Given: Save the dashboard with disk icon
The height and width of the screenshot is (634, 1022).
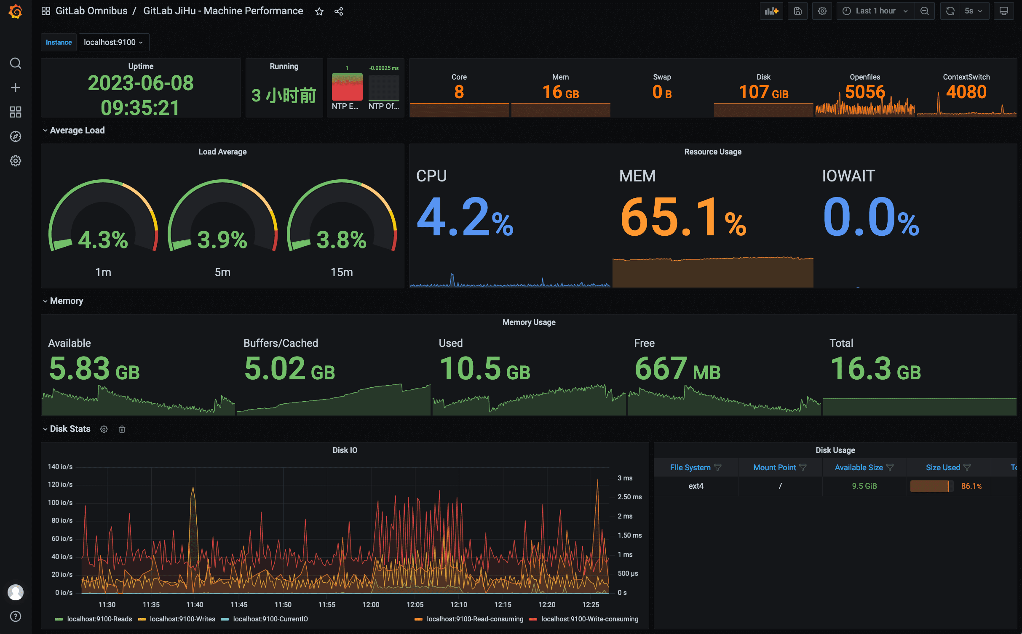Looking at the screenshot, I should tap(797, 11).
